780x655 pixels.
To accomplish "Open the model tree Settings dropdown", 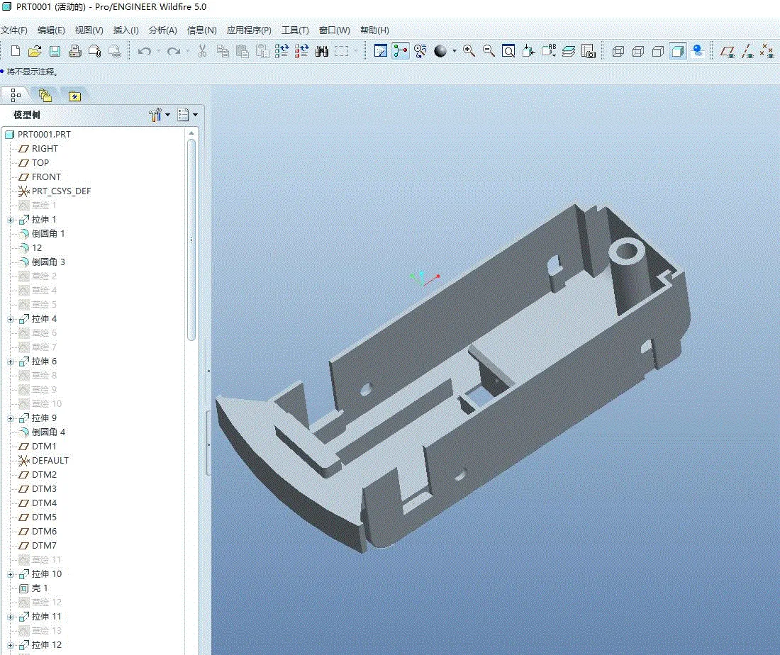I will pyautogui.click(x=159, y=115).
